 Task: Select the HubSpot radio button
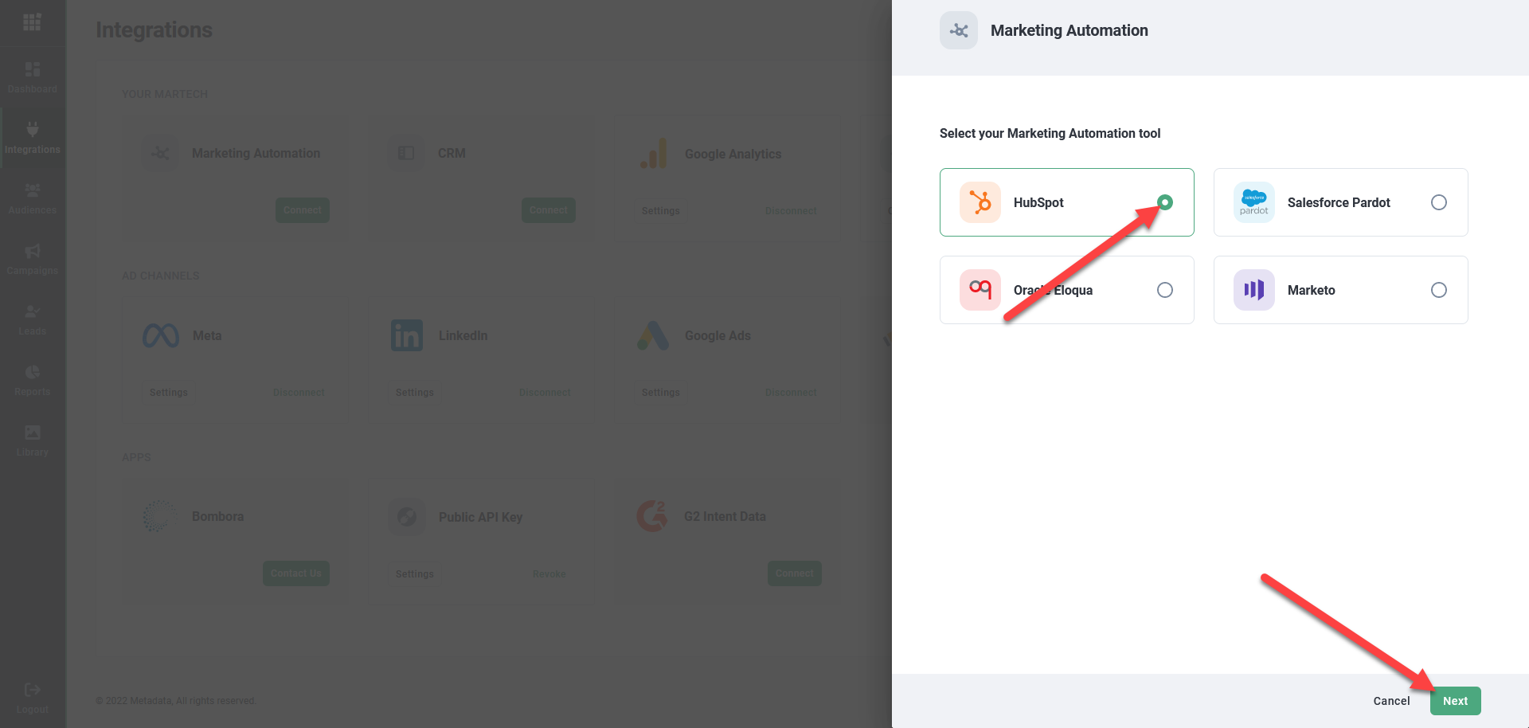(x=1164, y=202)
